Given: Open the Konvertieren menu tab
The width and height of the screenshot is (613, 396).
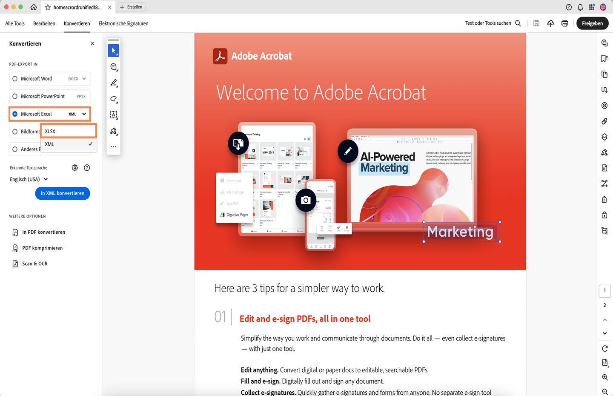Looking at the screenshot, I should [x=77, y=23].
